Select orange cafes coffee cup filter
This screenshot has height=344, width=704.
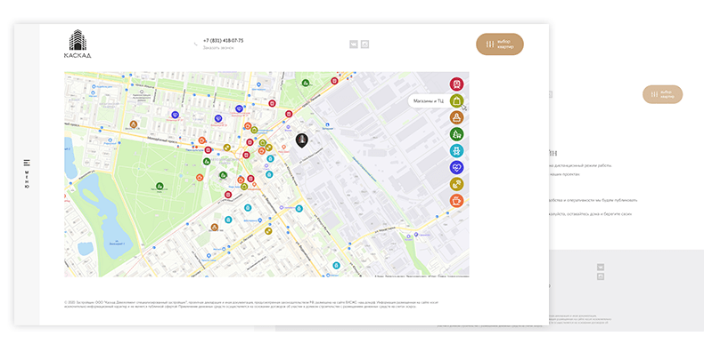(456, 201)
